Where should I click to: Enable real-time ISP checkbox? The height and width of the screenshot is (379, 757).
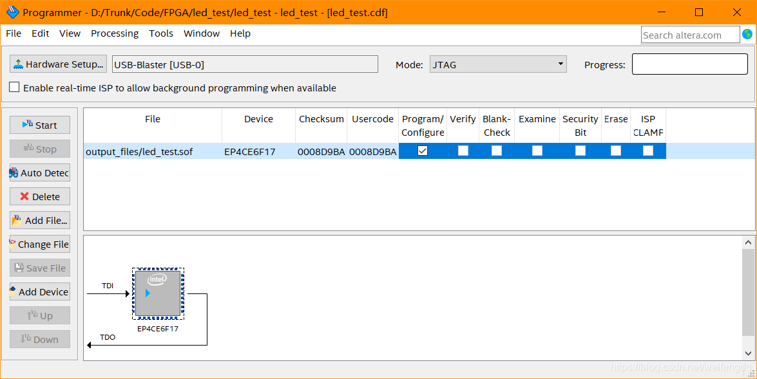coord(14,88)
